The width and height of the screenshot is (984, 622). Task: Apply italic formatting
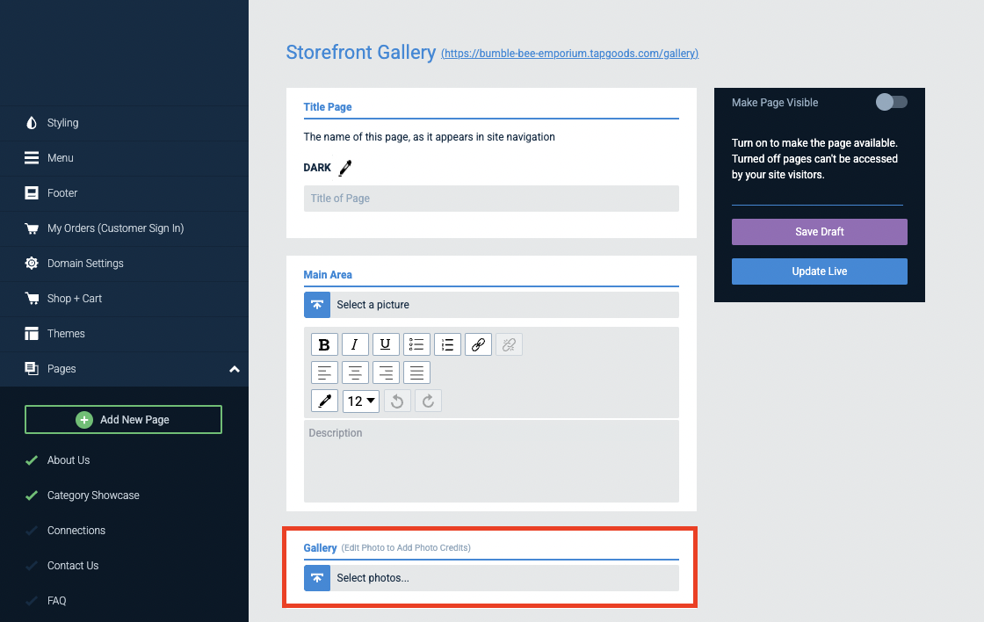click(355, 344)
